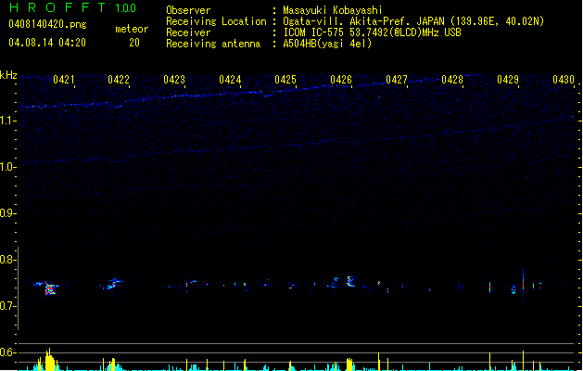Click the 0422 time marker
The height and width of the screenshot is (371, 583).
click(119, 80)
